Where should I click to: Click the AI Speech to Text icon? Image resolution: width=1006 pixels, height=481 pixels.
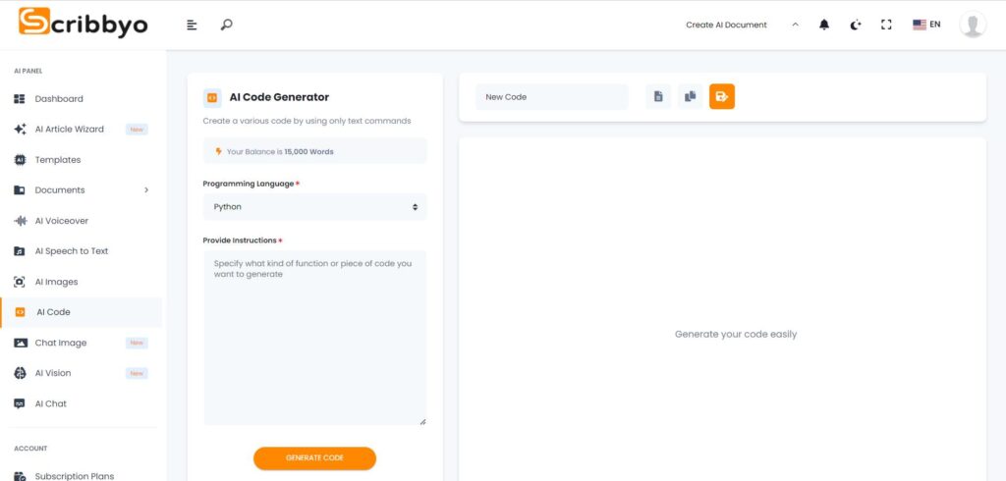point(20,250)
